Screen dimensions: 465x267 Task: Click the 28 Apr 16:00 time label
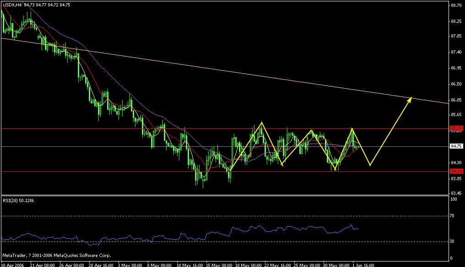tap(101, 265)
